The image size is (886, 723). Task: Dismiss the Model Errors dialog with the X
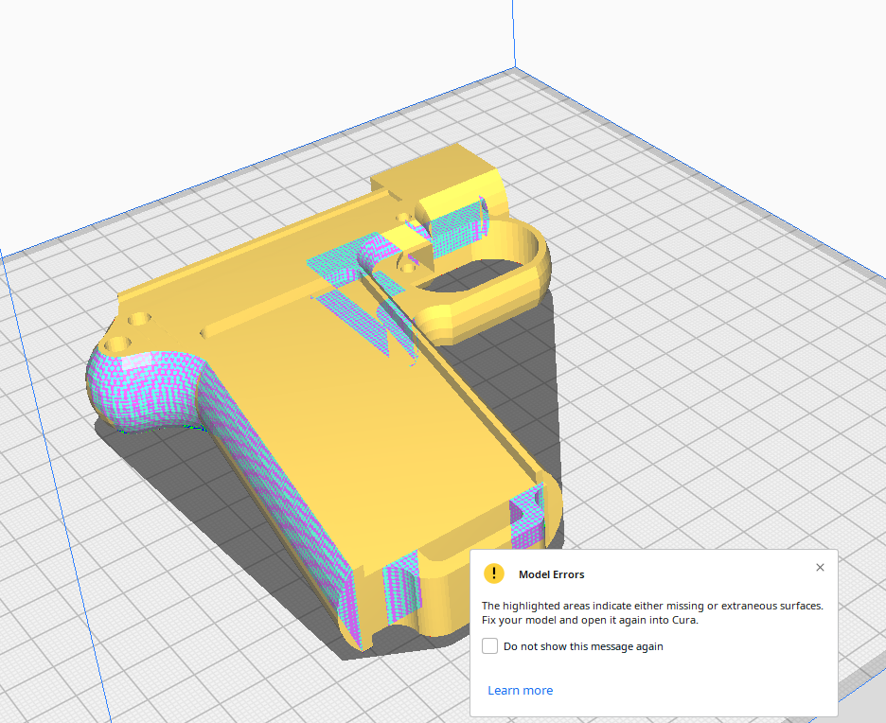tap(820, 567)
